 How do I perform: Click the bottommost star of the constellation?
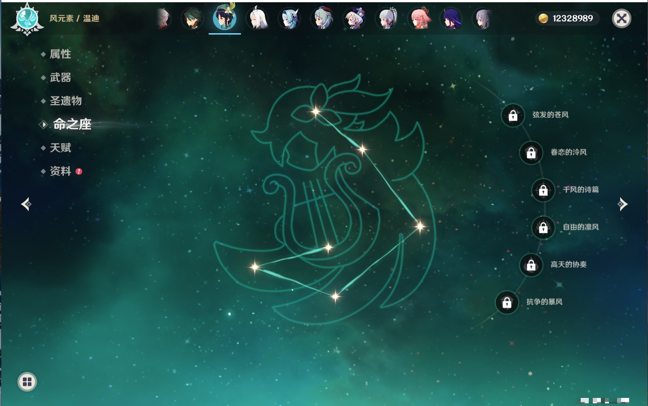click(x=335, y=296)
